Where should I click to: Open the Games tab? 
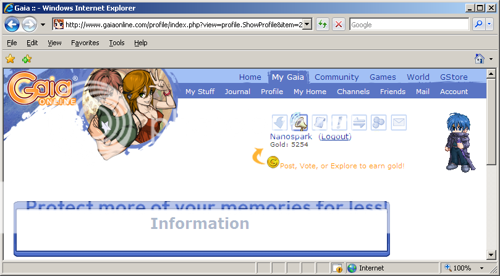(x=383, y=77)
